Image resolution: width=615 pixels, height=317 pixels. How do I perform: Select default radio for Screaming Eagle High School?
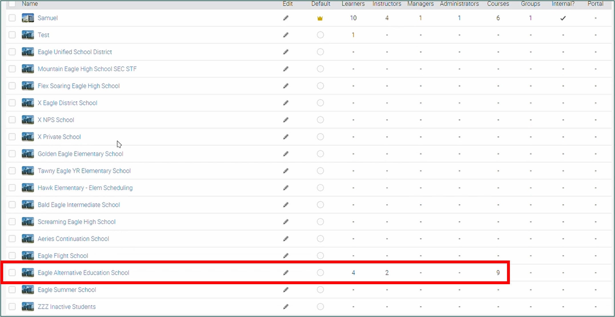tap(320, 222)
